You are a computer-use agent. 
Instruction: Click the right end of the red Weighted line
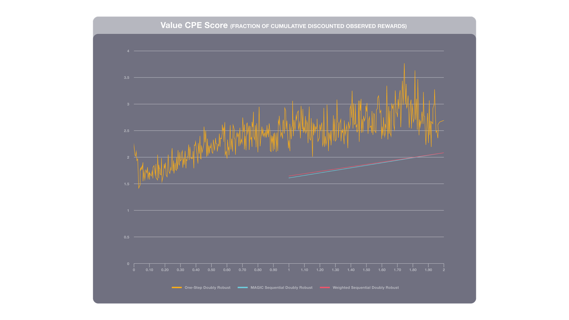pyautogui.click(x=443, y=153)
